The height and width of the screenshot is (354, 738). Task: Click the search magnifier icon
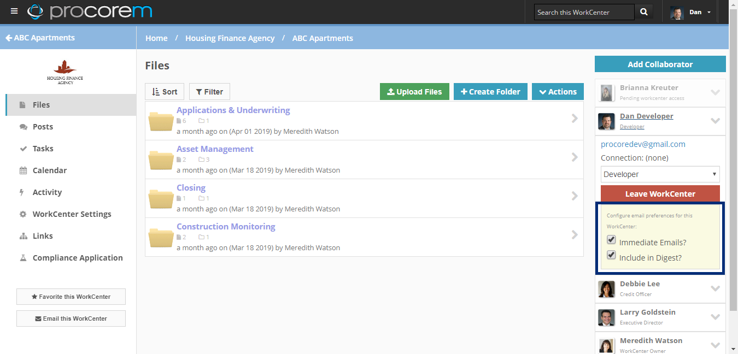point(643,11)
